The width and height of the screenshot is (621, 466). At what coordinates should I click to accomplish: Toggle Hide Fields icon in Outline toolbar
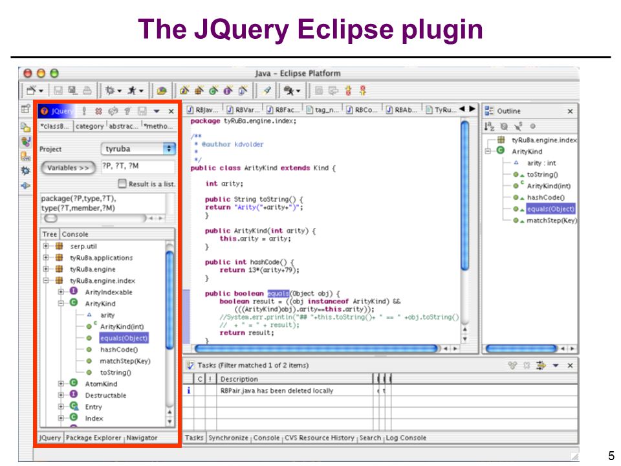coord(504,126)
